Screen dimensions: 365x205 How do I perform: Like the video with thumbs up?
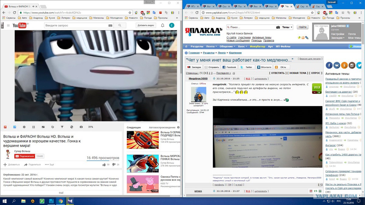104,165
